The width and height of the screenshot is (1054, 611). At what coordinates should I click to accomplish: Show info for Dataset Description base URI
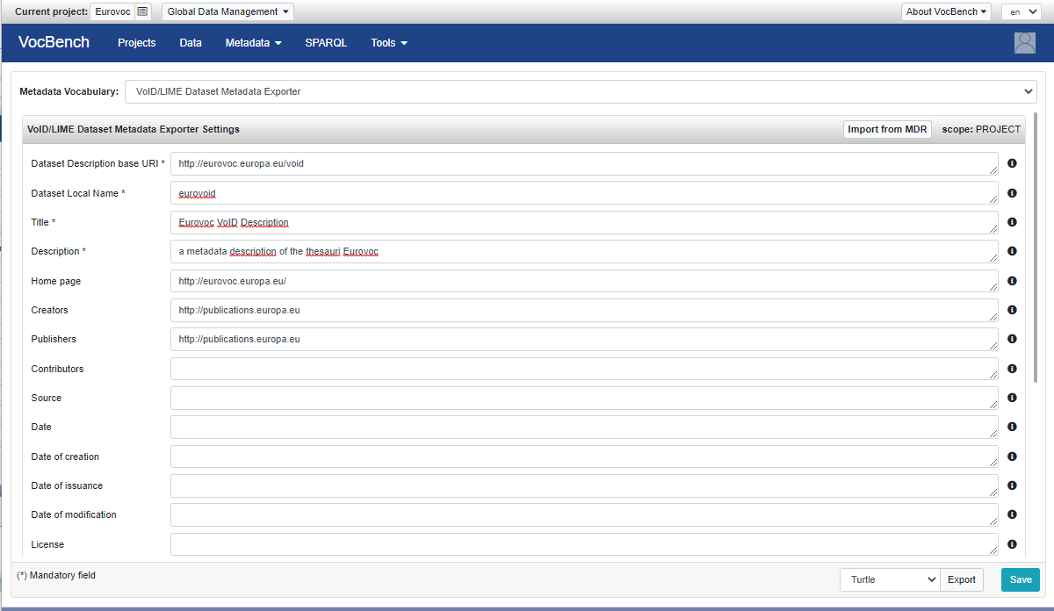[x=1012, y=163]
